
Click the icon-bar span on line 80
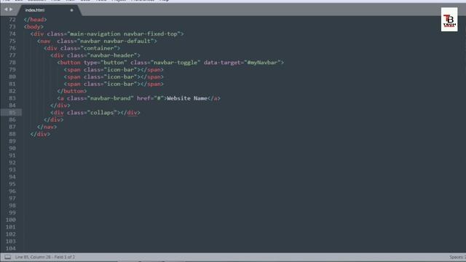(x=114, y=76)
